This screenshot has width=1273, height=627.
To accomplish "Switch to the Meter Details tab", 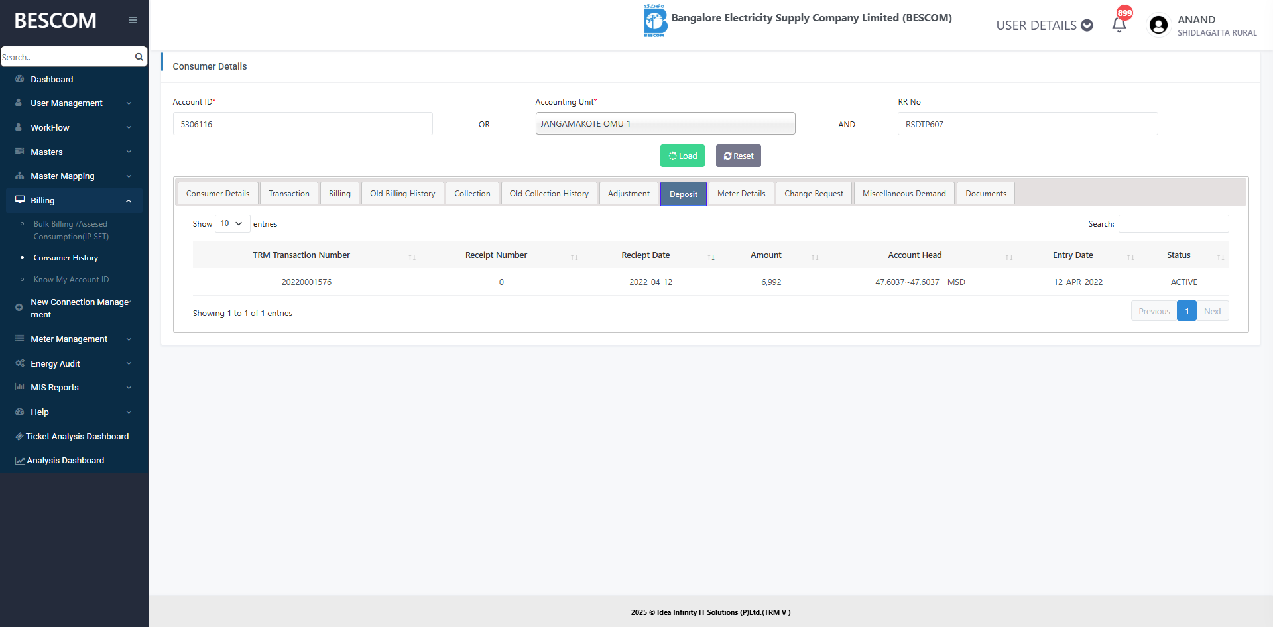I will click(741, 194).
